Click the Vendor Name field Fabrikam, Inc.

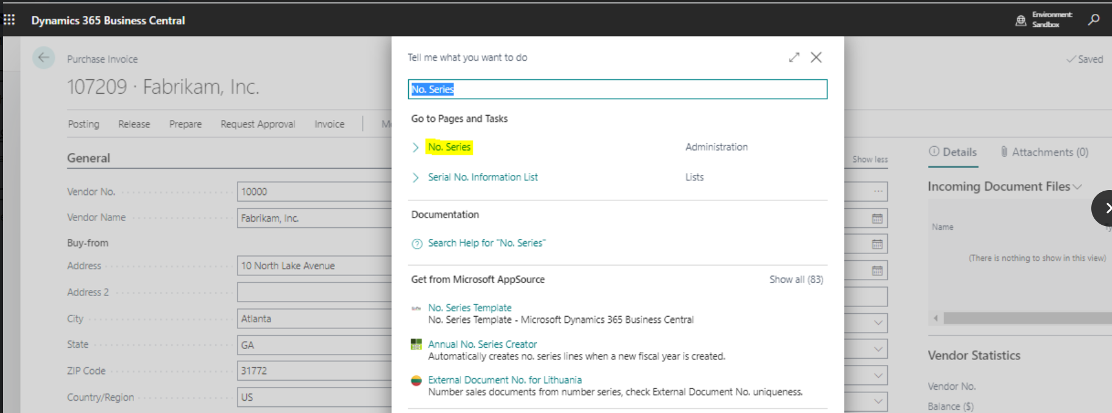tap(314, 218)
